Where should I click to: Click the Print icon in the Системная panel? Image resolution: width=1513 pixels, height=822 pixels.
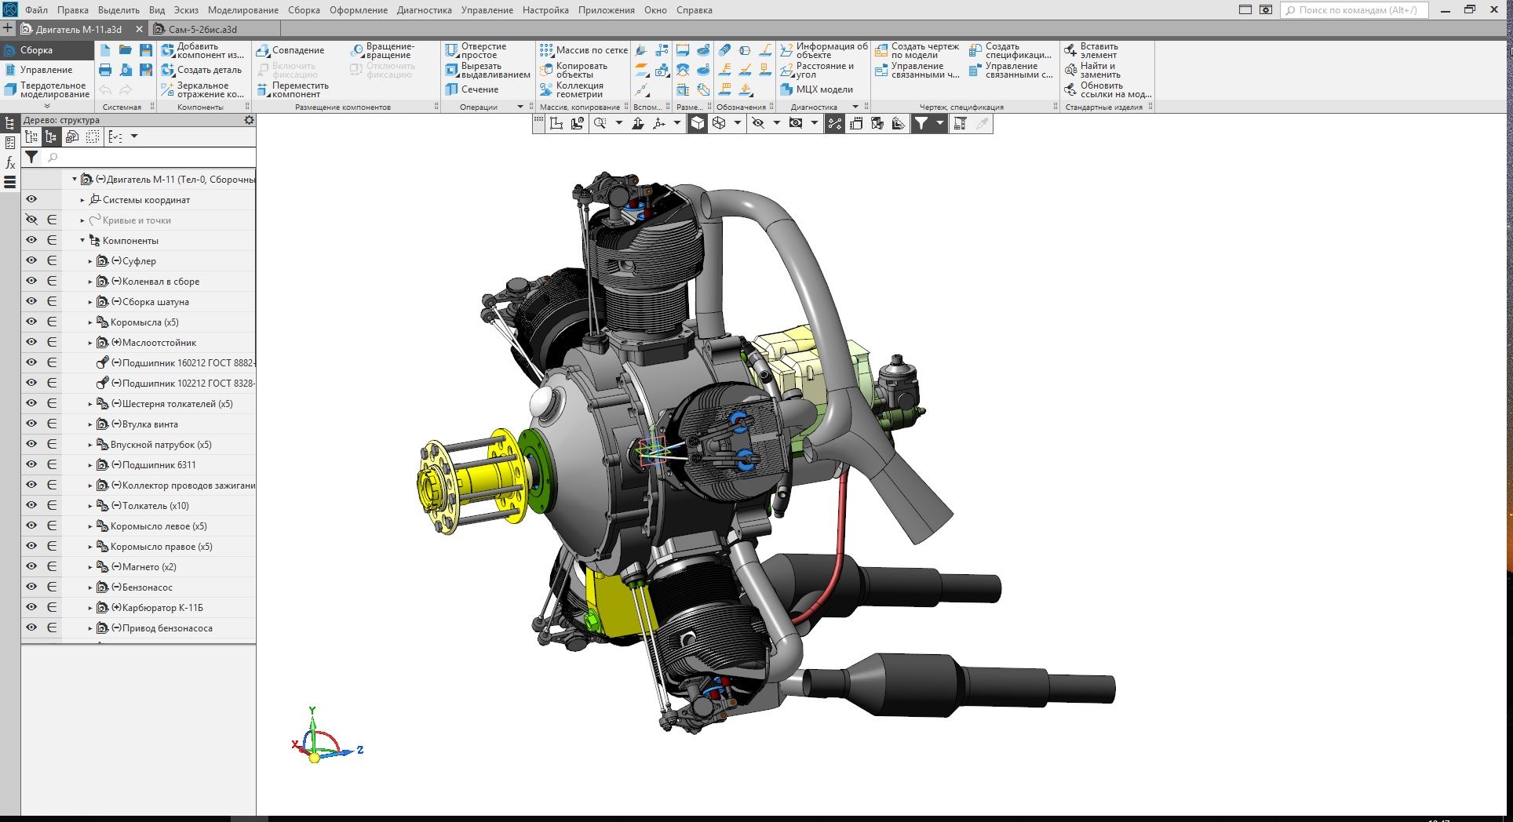click(x=105, y=71)
